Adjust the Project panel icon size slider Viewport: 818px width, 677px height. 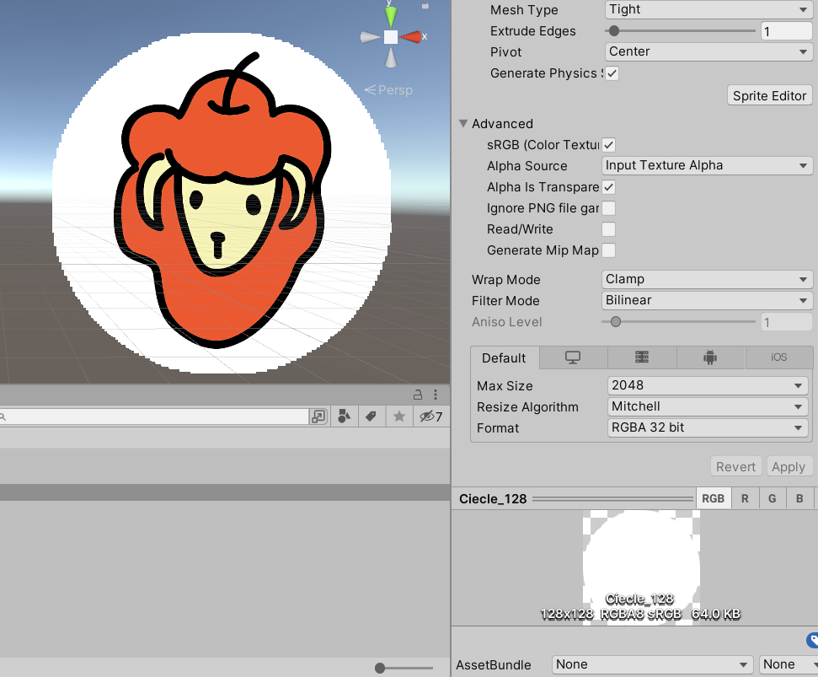coord(404,668)
